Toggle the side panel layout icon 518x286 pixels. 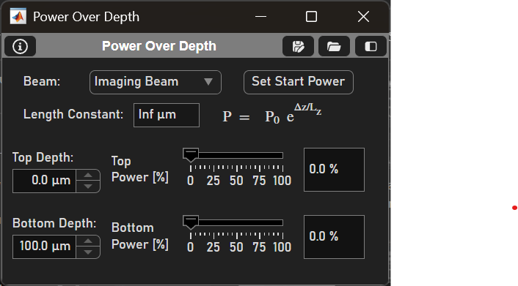click(x=371, y=46)
